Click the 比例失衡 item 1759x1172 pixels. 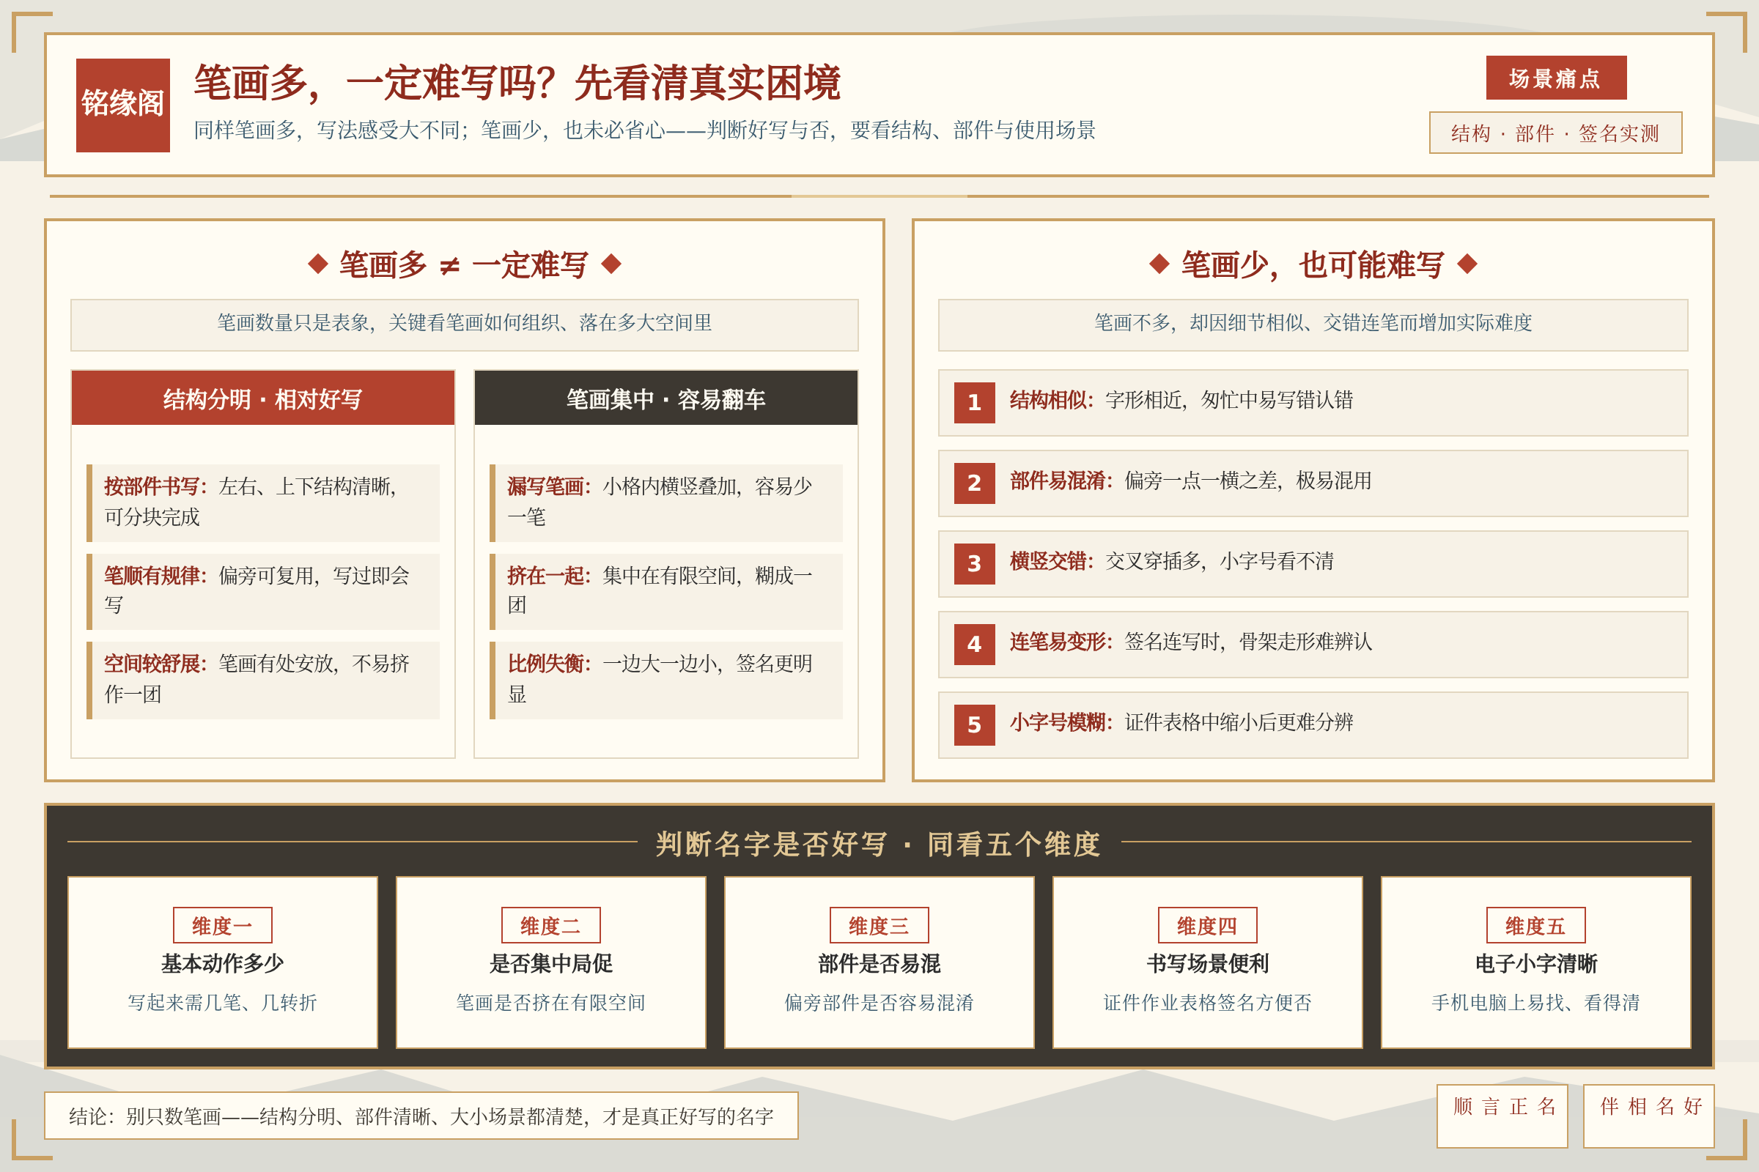point(665,680)
